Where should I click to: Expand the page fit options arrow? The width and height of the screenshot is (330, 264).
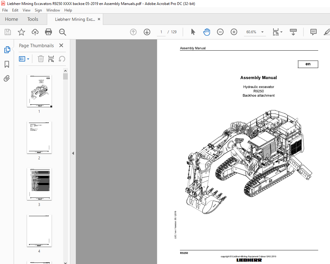[x=282, y=32]
